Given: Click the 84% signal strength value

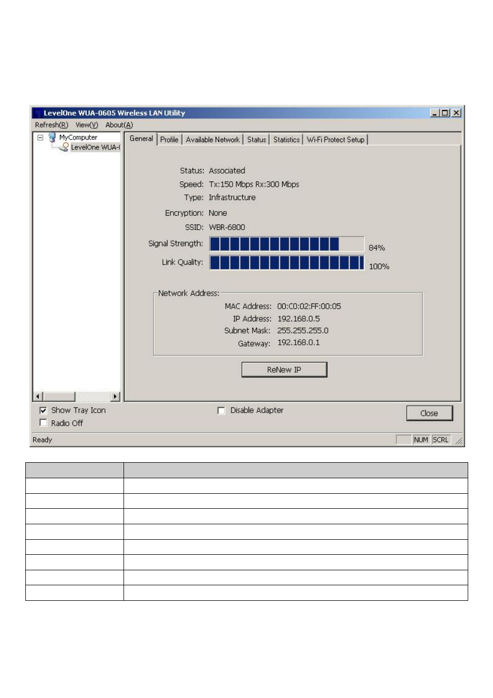Looking at the screenshot, I should click(377, 248).
